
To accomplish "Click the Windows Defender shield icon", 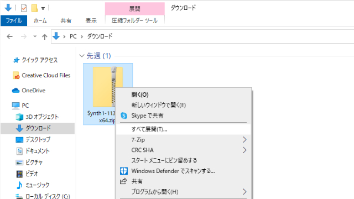I will (124, 171).
